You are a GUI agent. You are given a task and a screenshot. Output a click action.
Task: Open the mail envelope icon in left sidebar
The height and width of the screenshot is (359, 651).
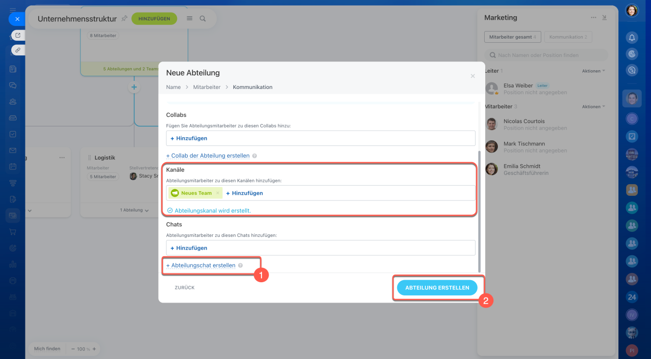pos(13,151)
